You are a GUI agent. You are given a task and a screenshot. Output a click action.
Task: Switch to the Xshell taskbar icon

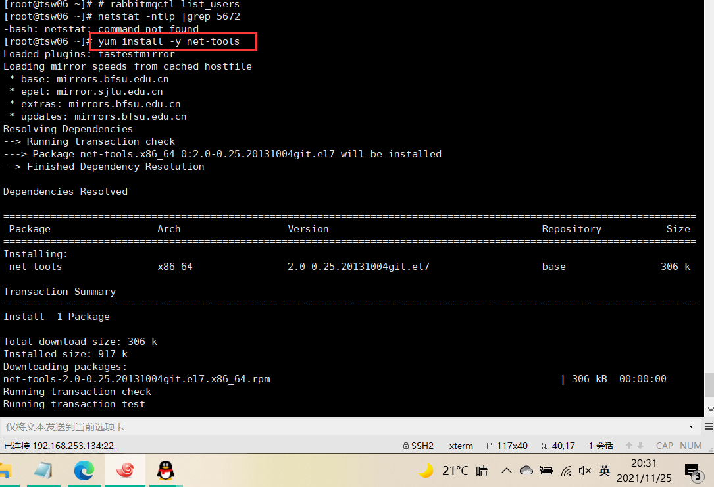tap(125, 470)
